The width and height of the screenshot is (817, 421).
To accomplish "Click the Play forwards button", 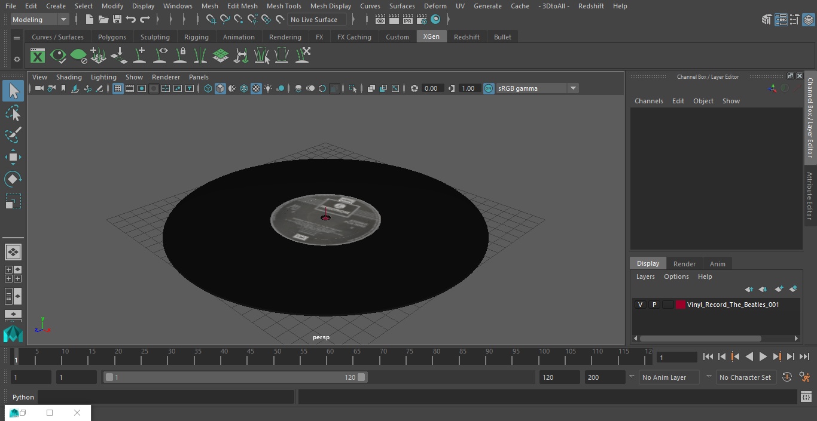I will click(x=763, y=357).
